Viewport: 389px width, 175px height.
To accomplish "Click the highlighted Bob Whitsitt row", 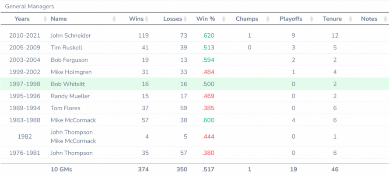I will click(194, 84).
